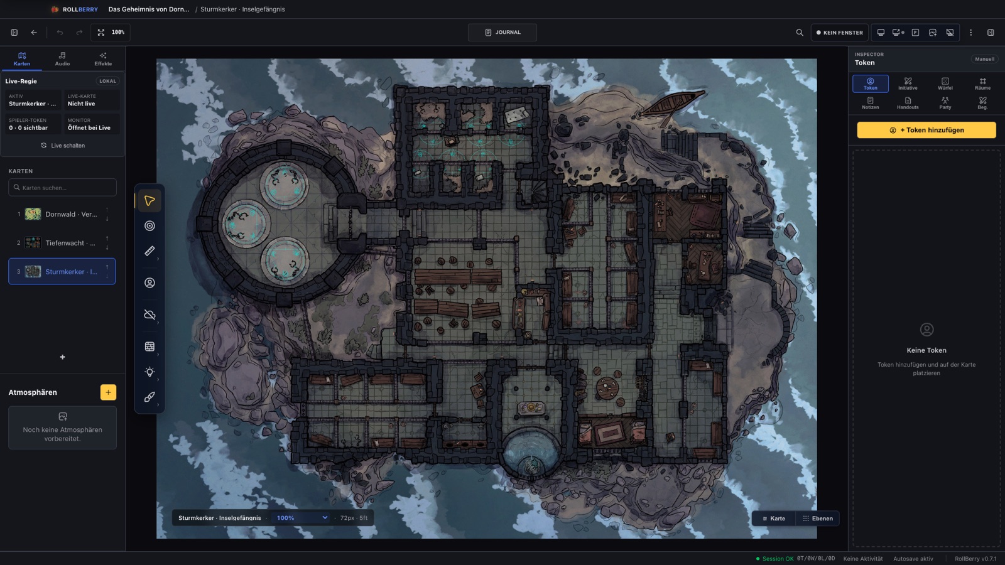Click the Aktiv Sturmkerker status card
1005x565 pixels.
[33, 100]
